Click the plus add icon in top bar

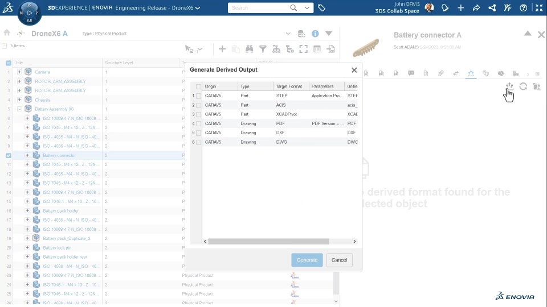click(x=460, y=7)
